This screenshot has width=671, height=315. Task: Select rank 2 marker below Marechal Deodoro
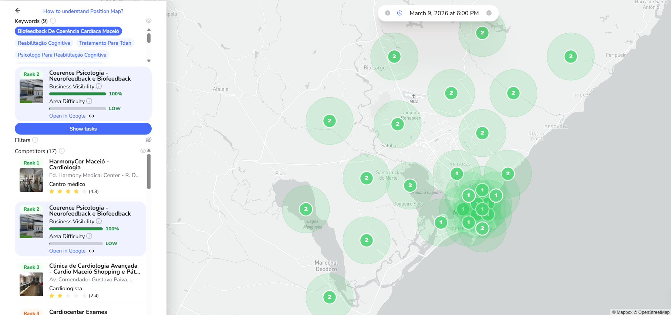(330, 297)
